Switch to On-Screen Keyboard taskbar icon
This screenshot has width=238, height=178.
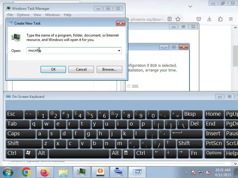[x=118, y=172]
